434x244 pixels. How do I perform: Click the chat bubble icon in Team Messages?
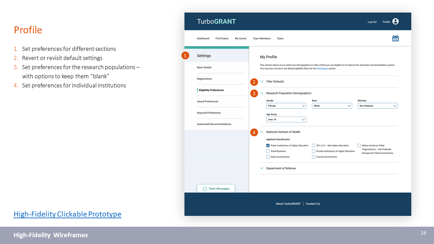205,189
